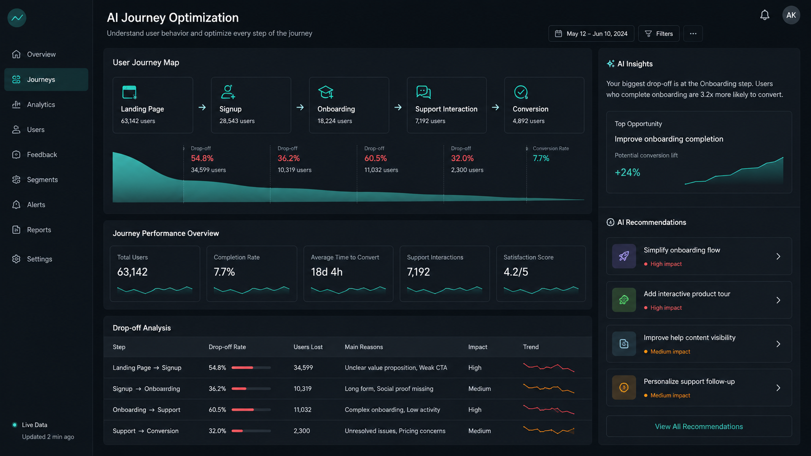Click the Overview home icon
811x456 pixels.
[16, 54]
